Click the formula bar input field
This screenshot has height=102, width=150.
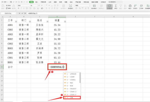coord(88,13)
